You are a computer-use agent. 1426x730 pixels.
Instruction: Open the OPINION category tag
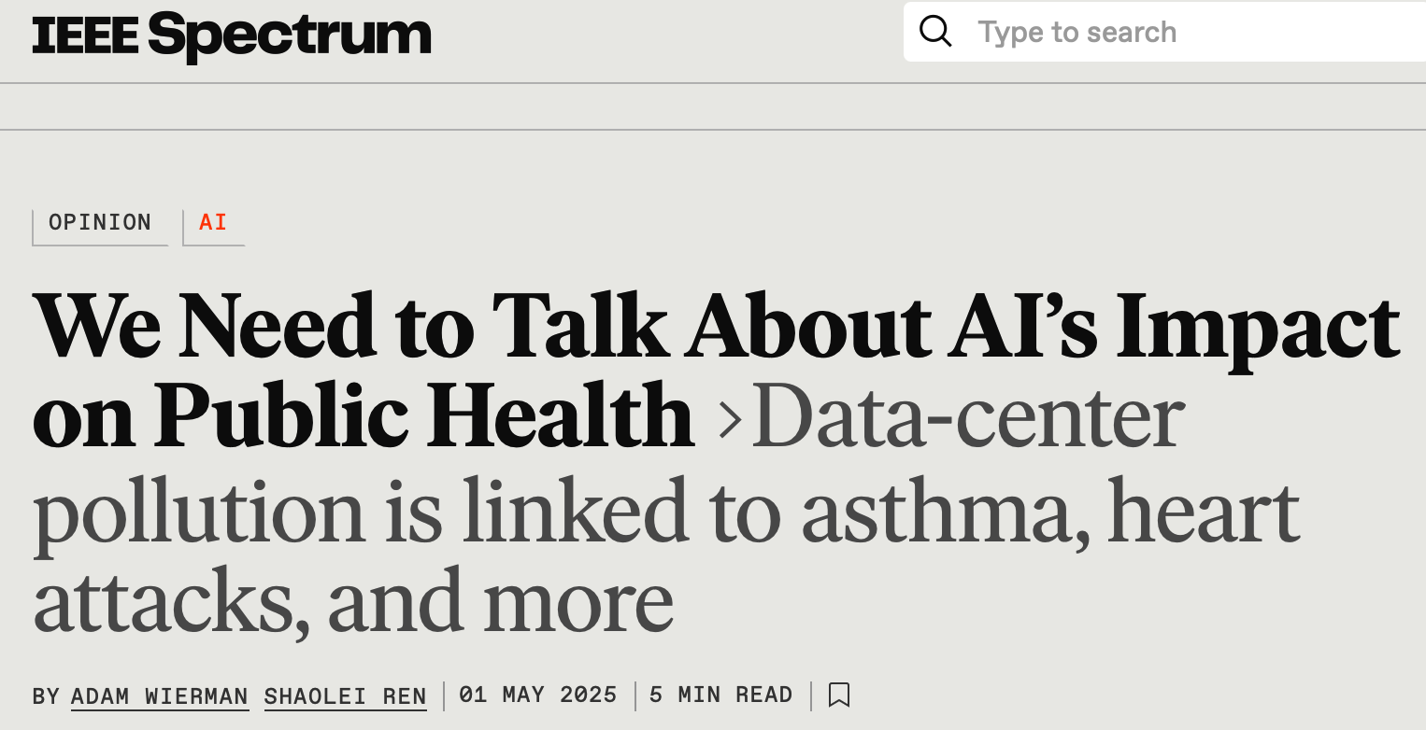point(100,223)
